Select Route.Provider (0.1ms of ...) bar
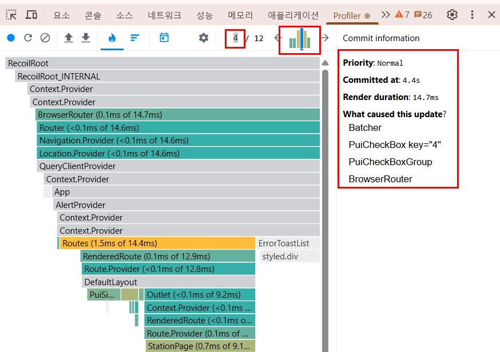 200,333
